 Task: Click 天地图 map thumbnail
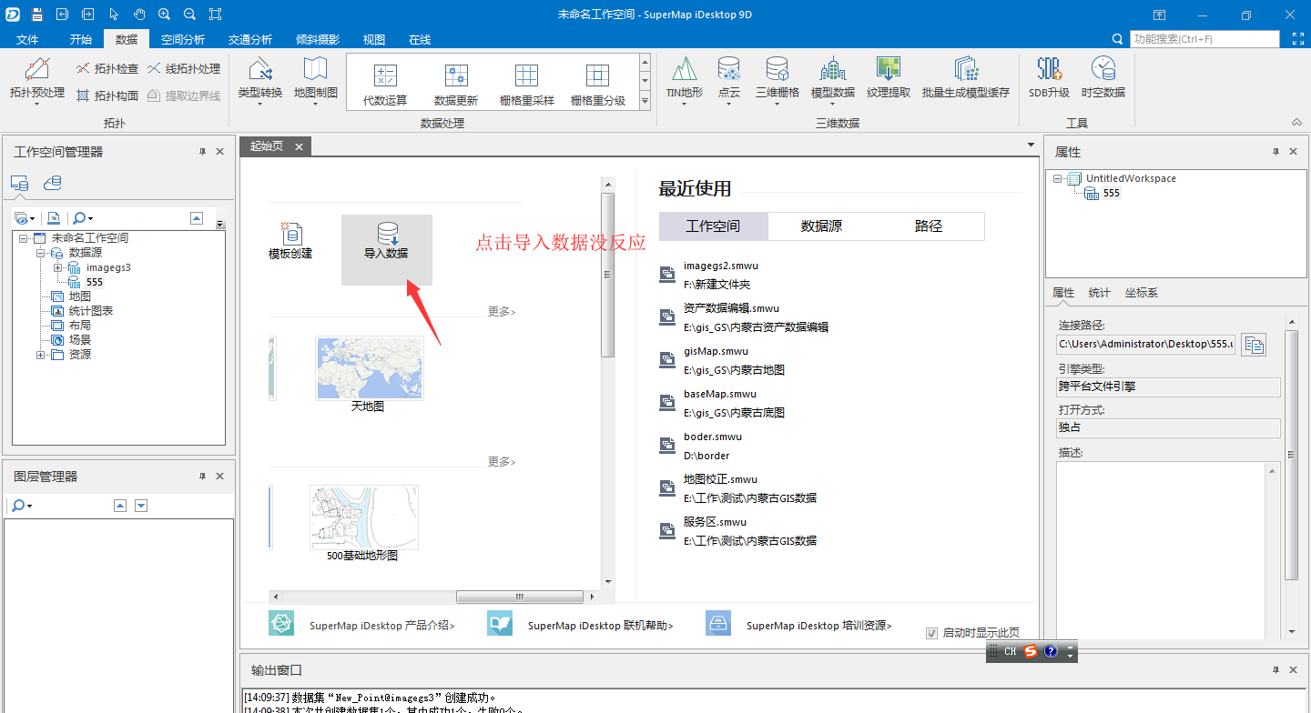(369, 368)
